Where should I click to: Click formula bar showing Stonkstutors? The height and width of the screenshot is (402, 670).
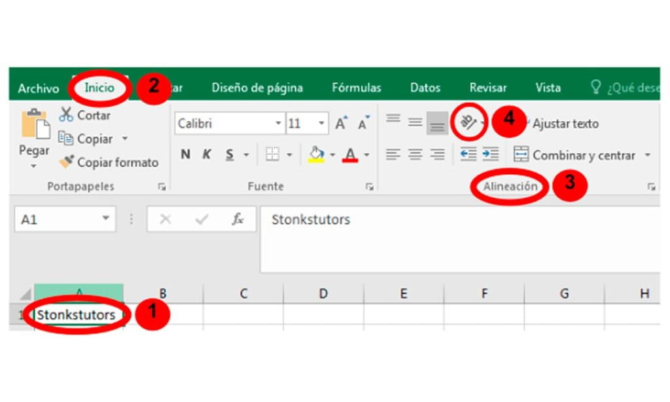[460, 238]
